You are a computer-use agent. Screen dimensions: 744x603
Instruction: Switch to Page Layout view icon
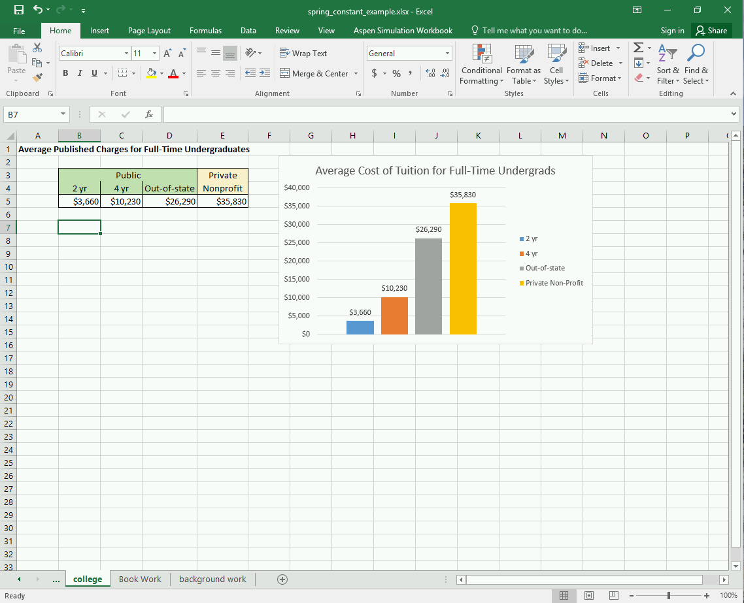click(588, 595)
